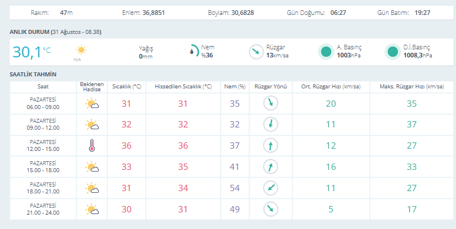The image size is (456, 229).
Task: Click the sunrise time 06:27
Action: (x=338, y=13)
